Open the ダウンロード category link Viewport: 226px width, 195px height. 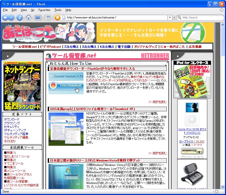(11, 119)
